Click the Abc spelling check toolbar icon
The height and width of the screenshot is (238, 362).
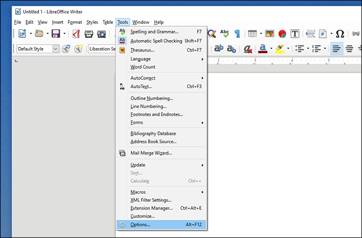[x=224, y=34]
